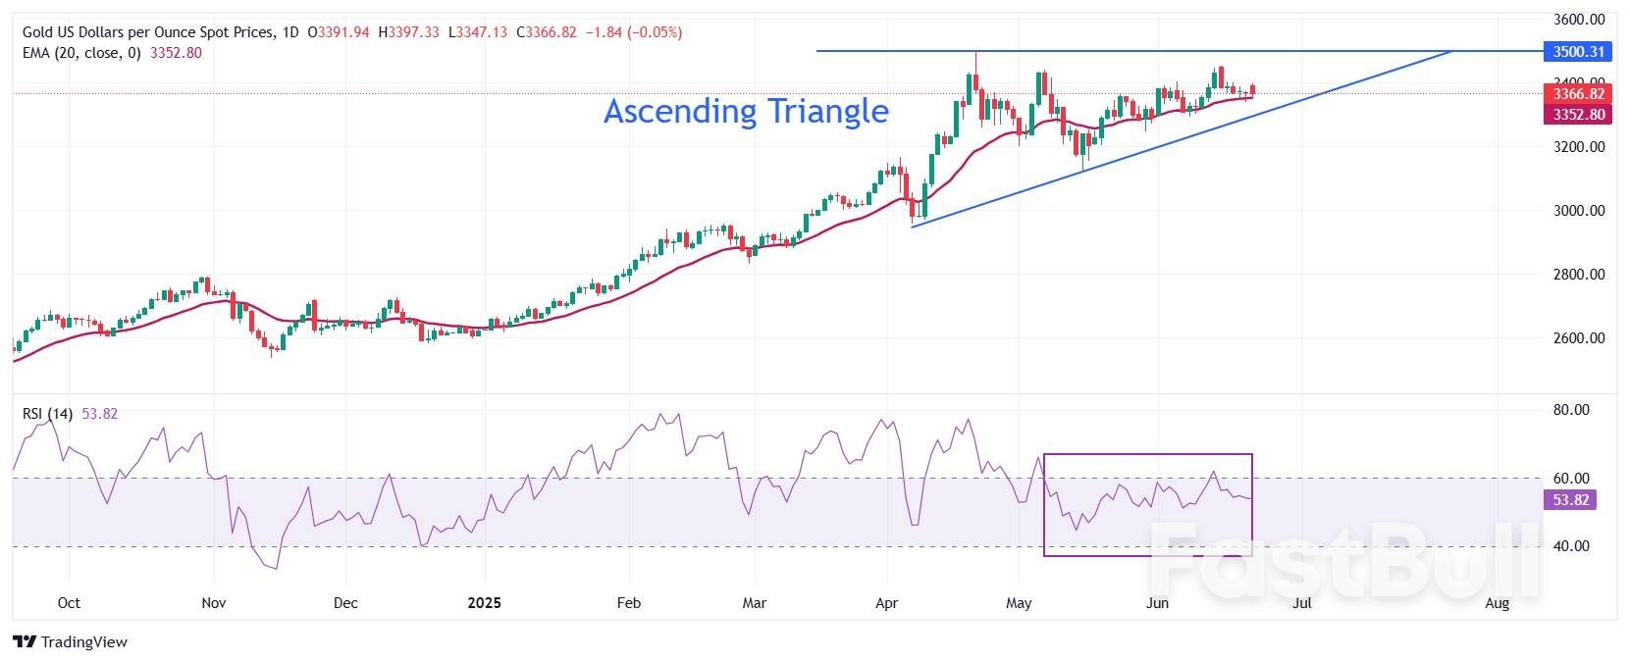Screen dimensions: 1630x663
Task: Click the 2025 label on the time axis
Action: (x=484, y=602)
